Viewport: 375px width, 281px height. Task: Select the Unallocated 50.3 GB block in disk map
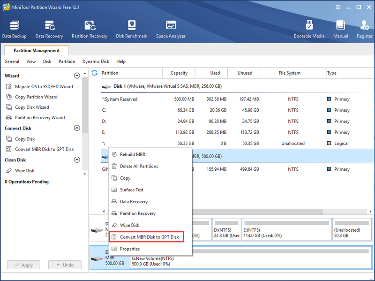[x=352, y=229]
